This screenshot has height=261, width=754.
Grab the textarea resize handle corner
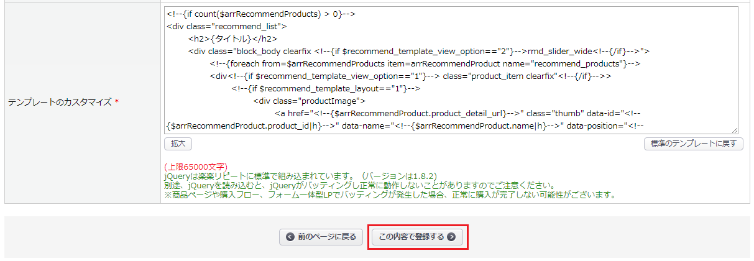point(735,130)
